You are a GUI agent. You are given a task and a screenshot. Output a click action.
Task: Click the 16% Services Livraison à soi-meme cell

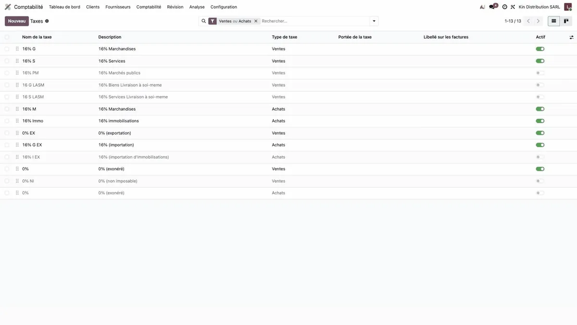133,97
